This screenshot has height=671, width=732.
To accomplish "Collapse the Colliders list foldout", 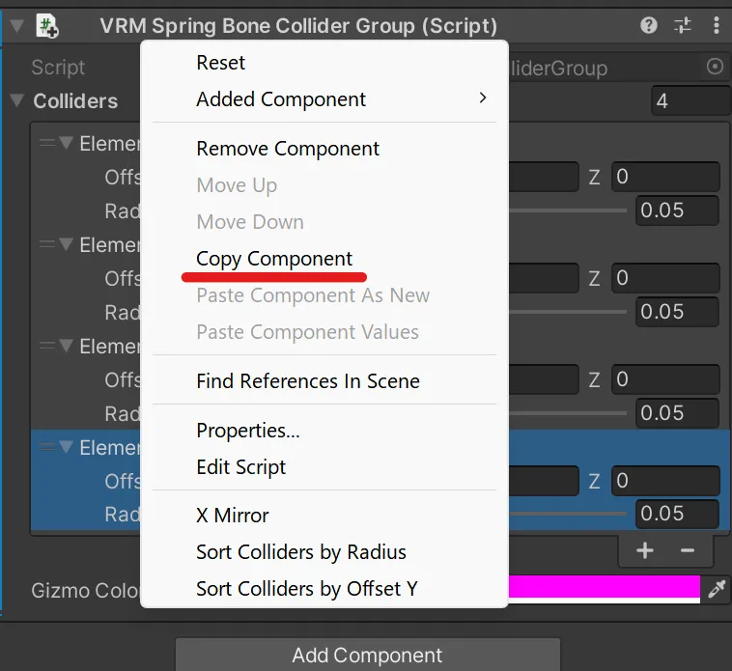I will coord(16,100).
